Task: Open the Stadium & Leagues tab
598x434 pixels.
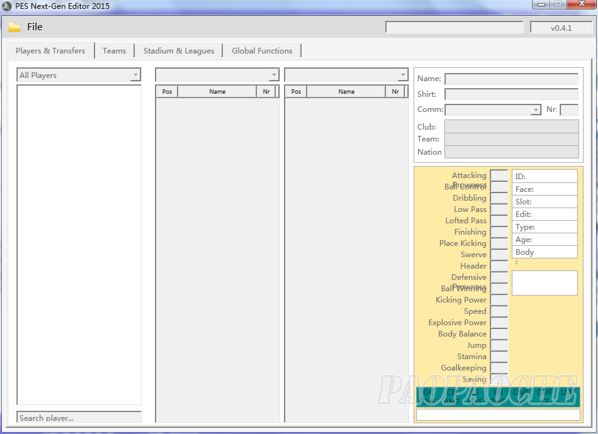Action: tap(179, 51)
